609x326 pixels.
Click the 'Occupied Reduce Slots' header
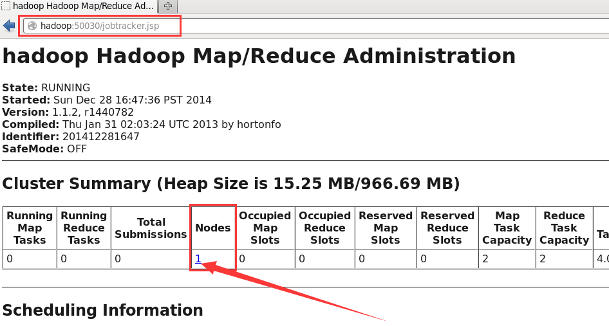324,228
